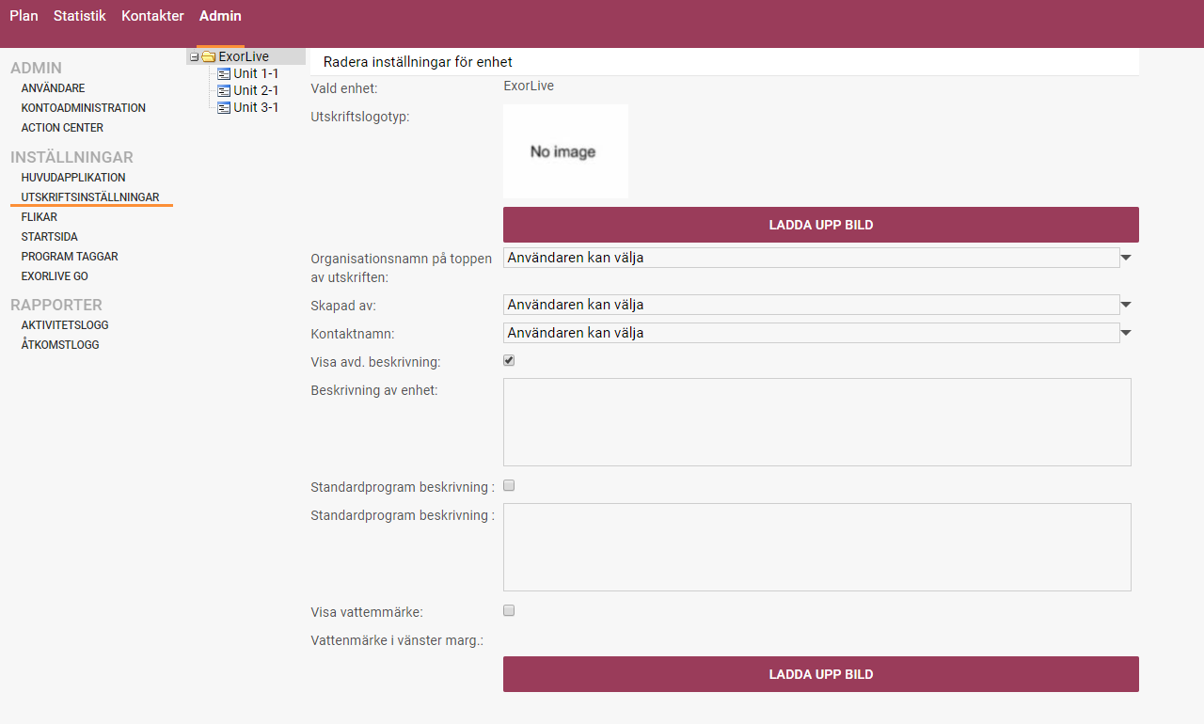
Task: Click Ladda upp bild for print logo
Action: point(821,225)
